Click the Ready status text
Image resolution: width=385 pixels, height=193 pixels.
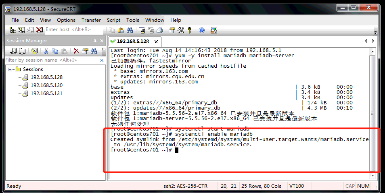[x=14, y=186]
